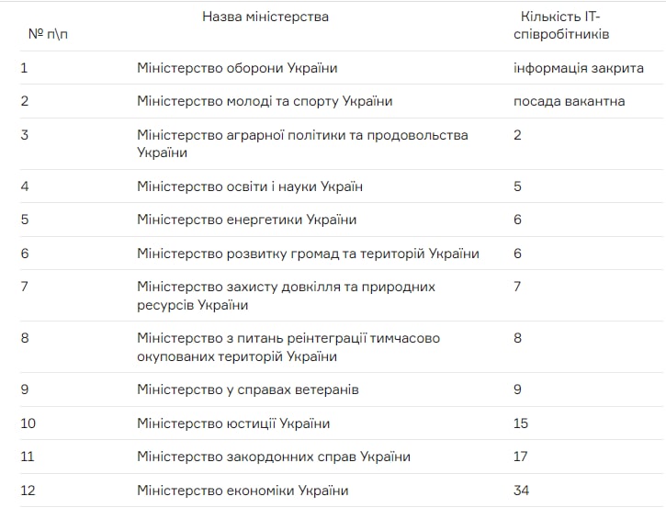Select 'Міністерство у справах ветеранів' cell
666x519 pixels.
248,389
